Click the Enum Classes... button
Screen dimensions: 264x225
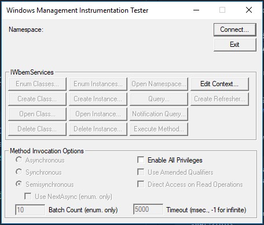[x=37, y=84]
